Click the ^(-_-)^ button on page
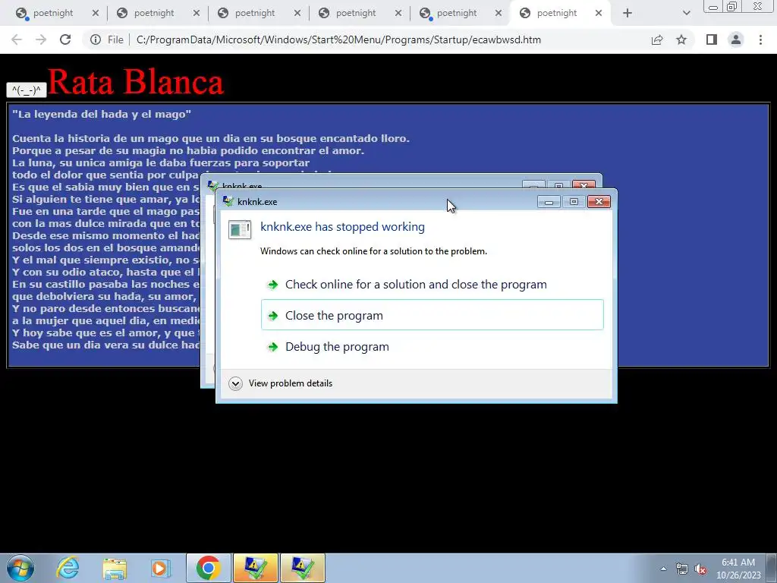The height and width of the screenshot is (583, 777). pyautogui.click(x=27, y=90)
